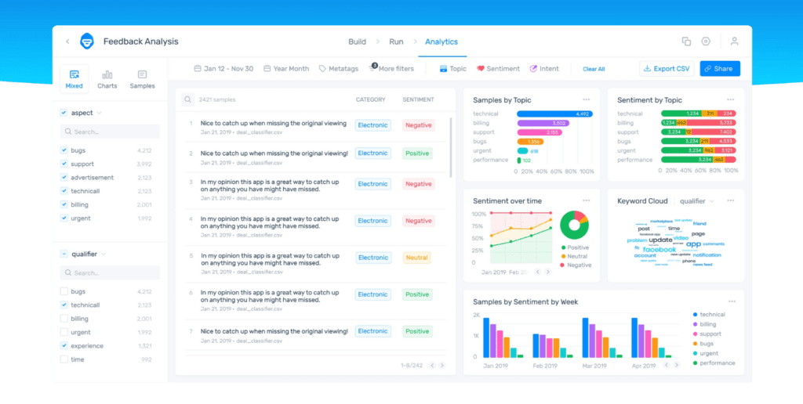This screenshot has width=803, height=404.
Task: Switch to Charts view
Action: [107, 79]
